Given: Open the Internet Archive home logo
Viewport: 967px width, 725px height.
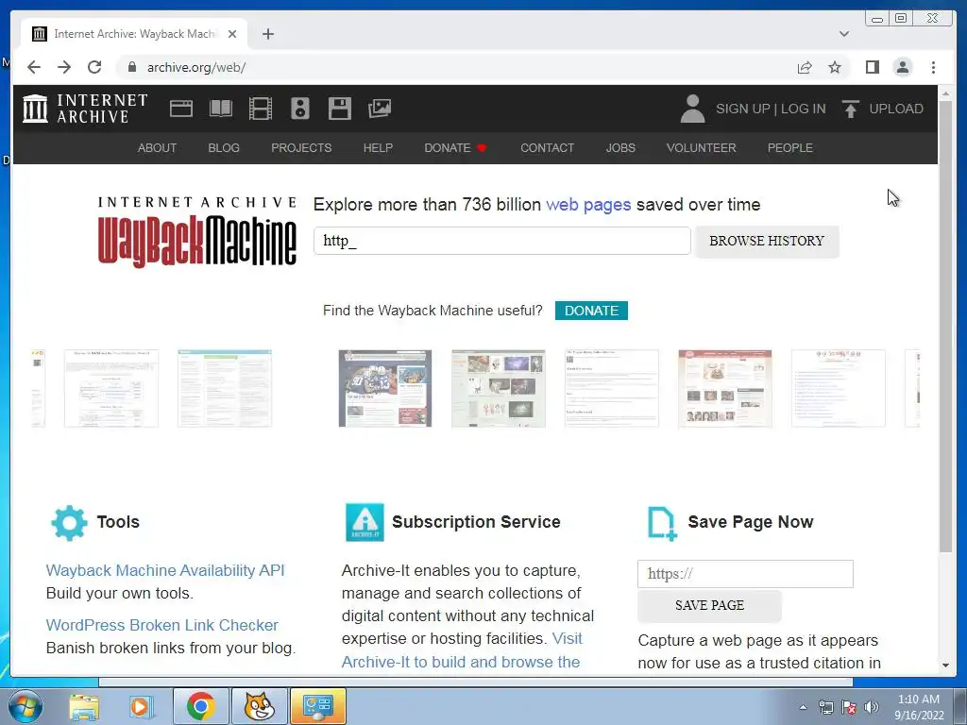Looking at the screenshot, I should click(x=85, y=109).
